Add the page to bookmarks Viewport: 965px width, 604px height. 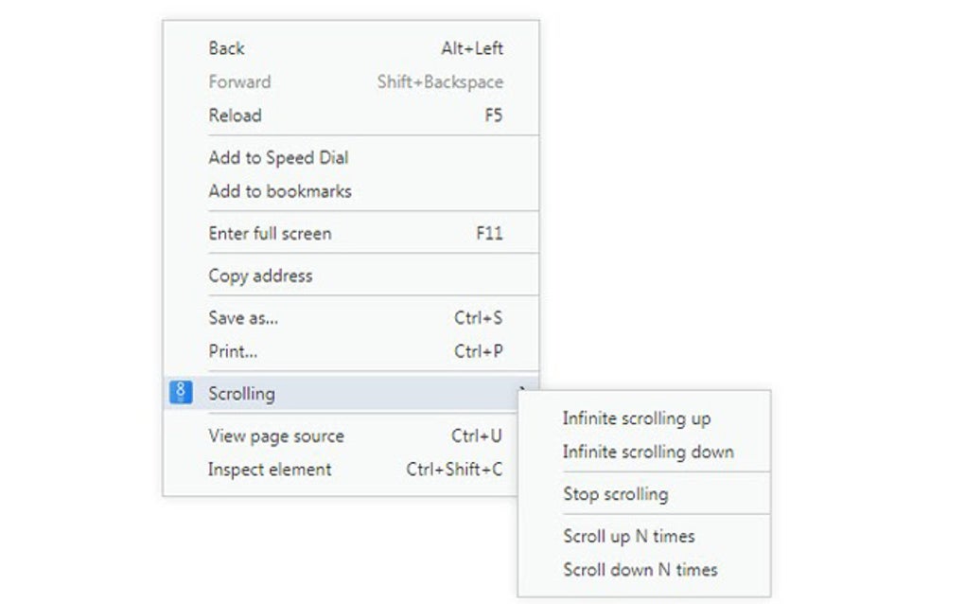tap(280, 190)
